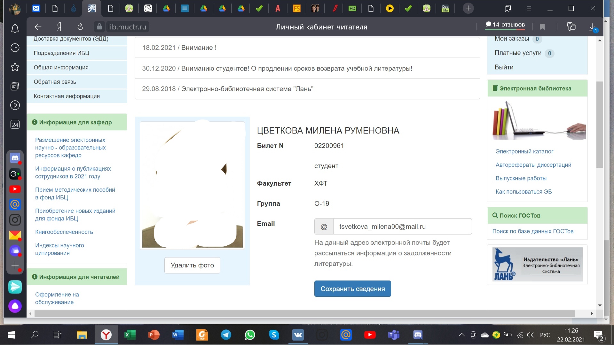Open Подразделения ИБЦ menu item
Image resolution: width=614 pixels, height=345 pixels.
tap(61, 53)
